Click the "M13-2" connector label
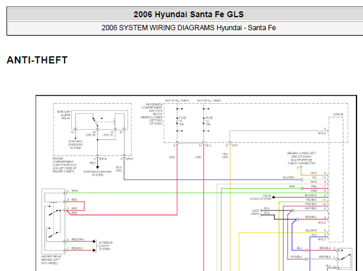 pyautogui.click(x=321, y=222)
